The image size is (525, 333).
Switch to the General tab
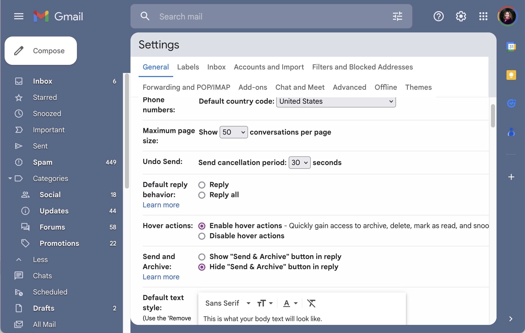156,67
